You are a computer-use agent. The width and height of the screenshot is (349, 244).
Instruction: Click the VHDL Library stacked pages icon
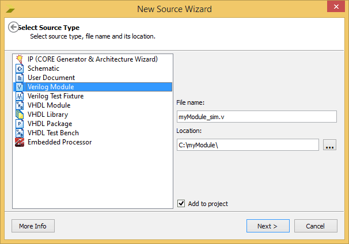tap(20, 115)
